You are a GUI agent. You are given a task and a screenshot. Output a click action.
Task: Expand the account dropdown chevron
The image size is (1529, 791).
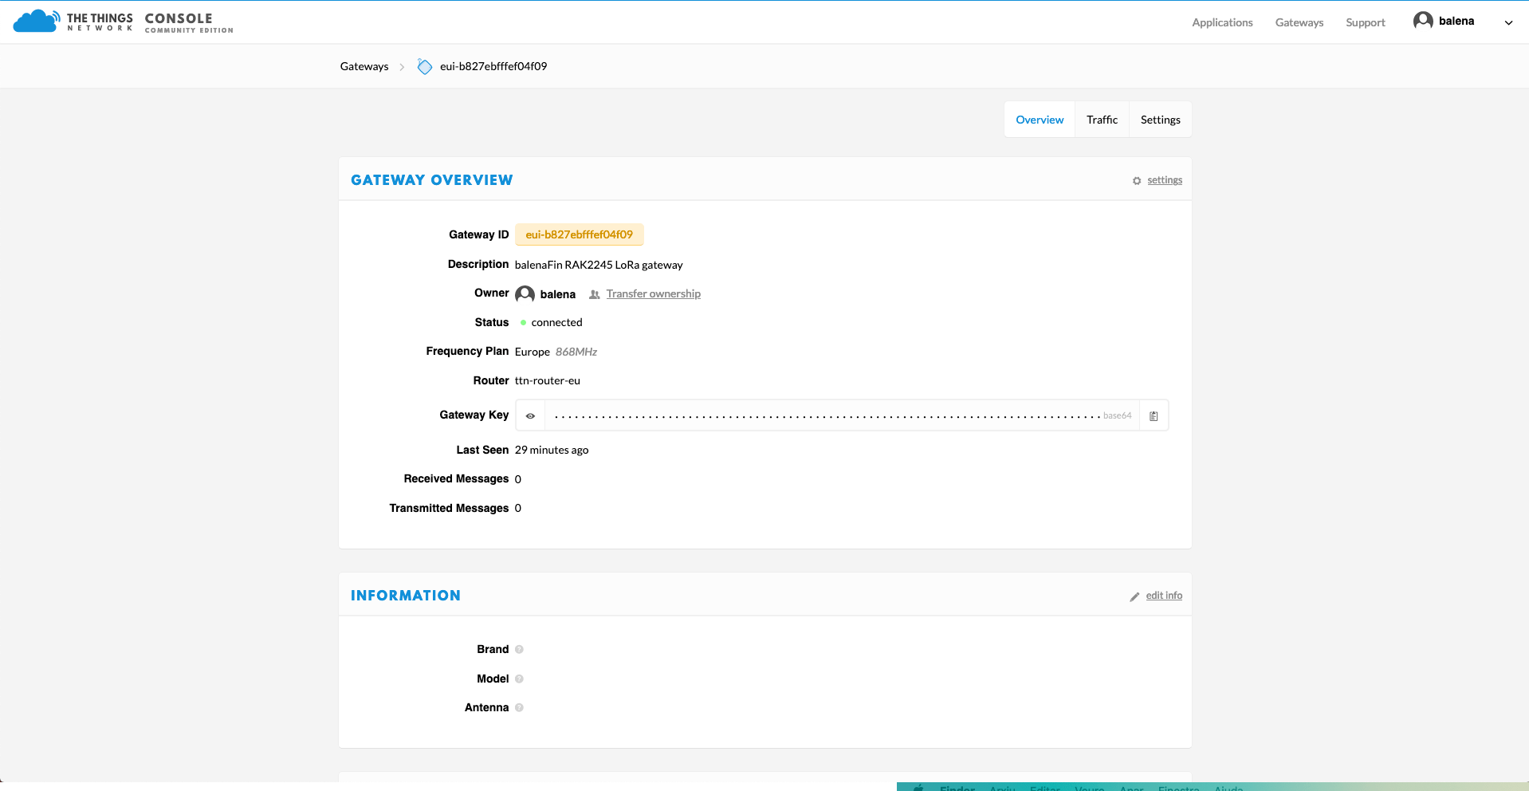[x=1507, y=22]
